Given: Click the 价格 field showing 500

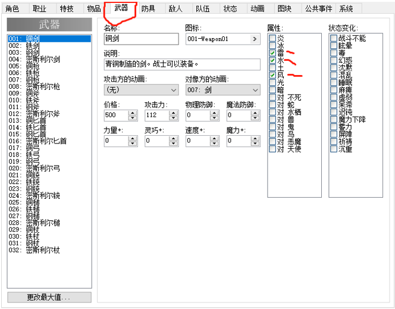Looking at the screenshot, I should [x=117, y=116].
